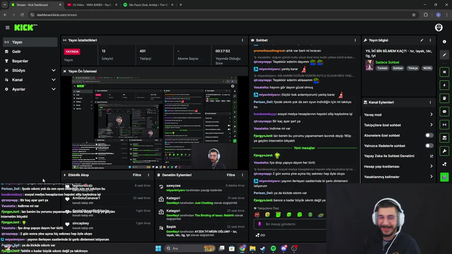This screenshot has width=452, height=254.
Task: Click the KICK logo
Action: click(x=25, y=28)
